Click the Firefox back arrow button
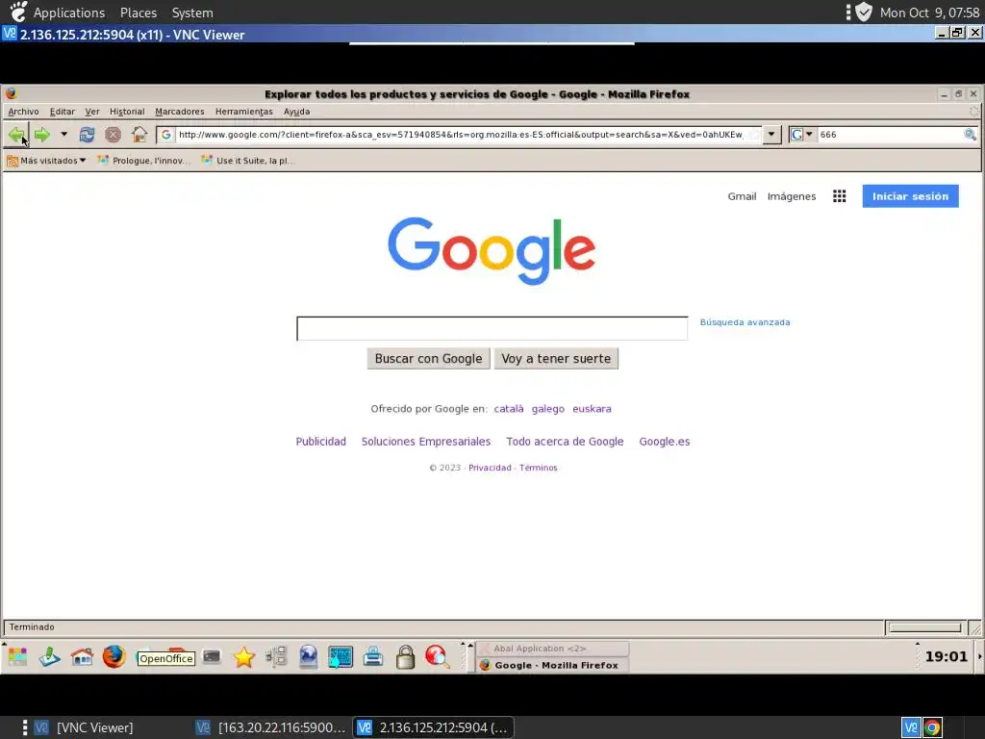985x739 pixels. (17, 135)
